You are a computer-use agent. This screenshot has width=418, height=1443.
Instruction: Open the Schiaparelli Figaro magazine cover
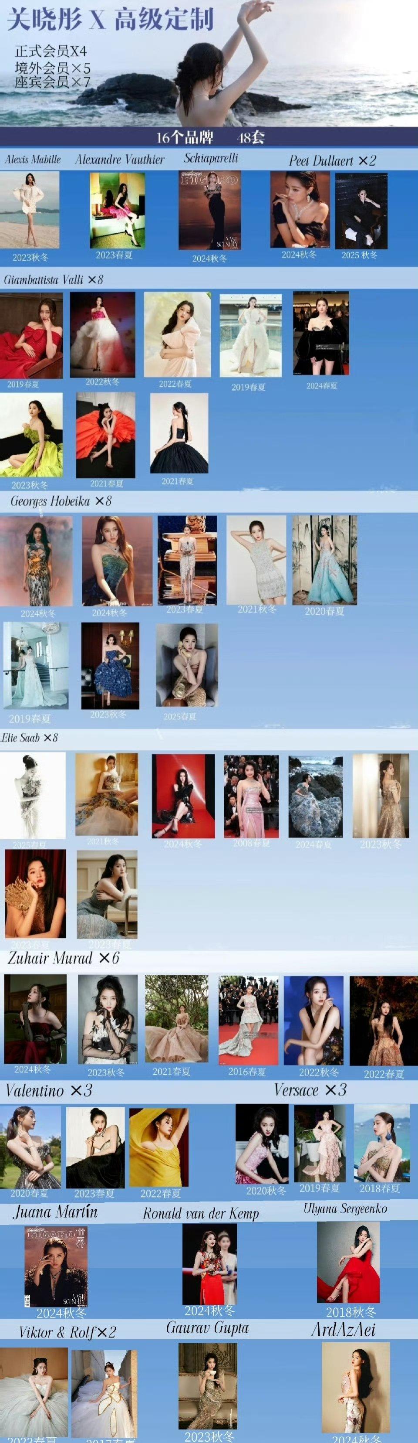(x=209, y=210)
